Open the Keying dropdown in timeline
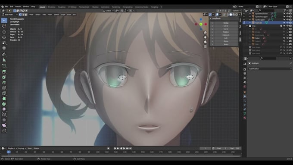 [22, 148]
